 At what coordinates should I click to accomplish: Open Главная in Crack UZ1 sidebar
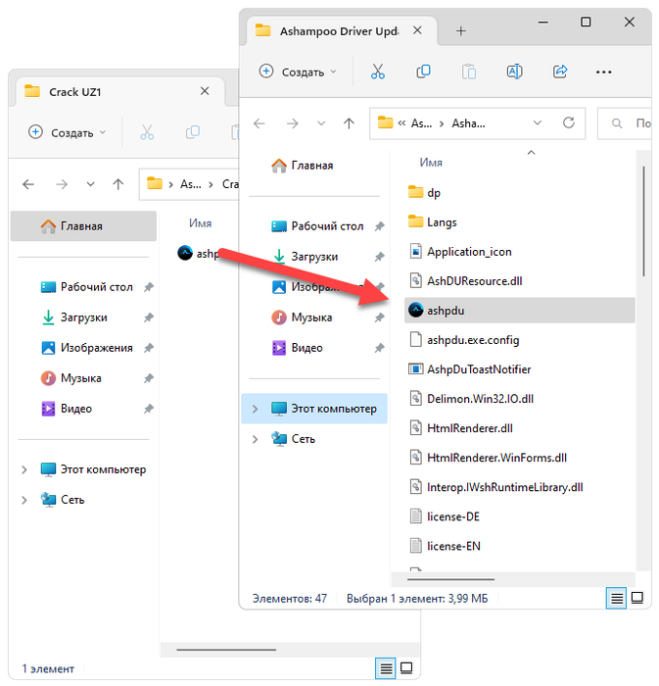[83, 226]
